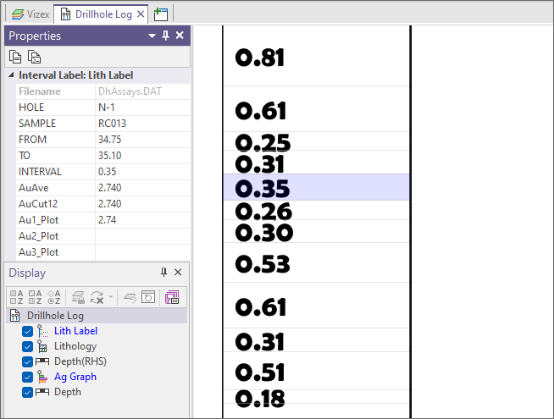Open new tab with plus window icon
Viewport: 554px width, 419px height.
pos(161,14)
